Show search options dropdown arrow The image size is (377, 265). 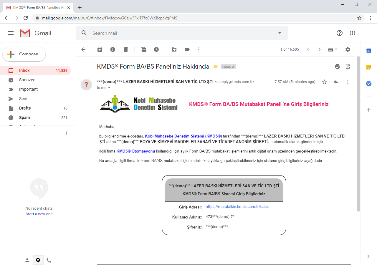(280, 33)
